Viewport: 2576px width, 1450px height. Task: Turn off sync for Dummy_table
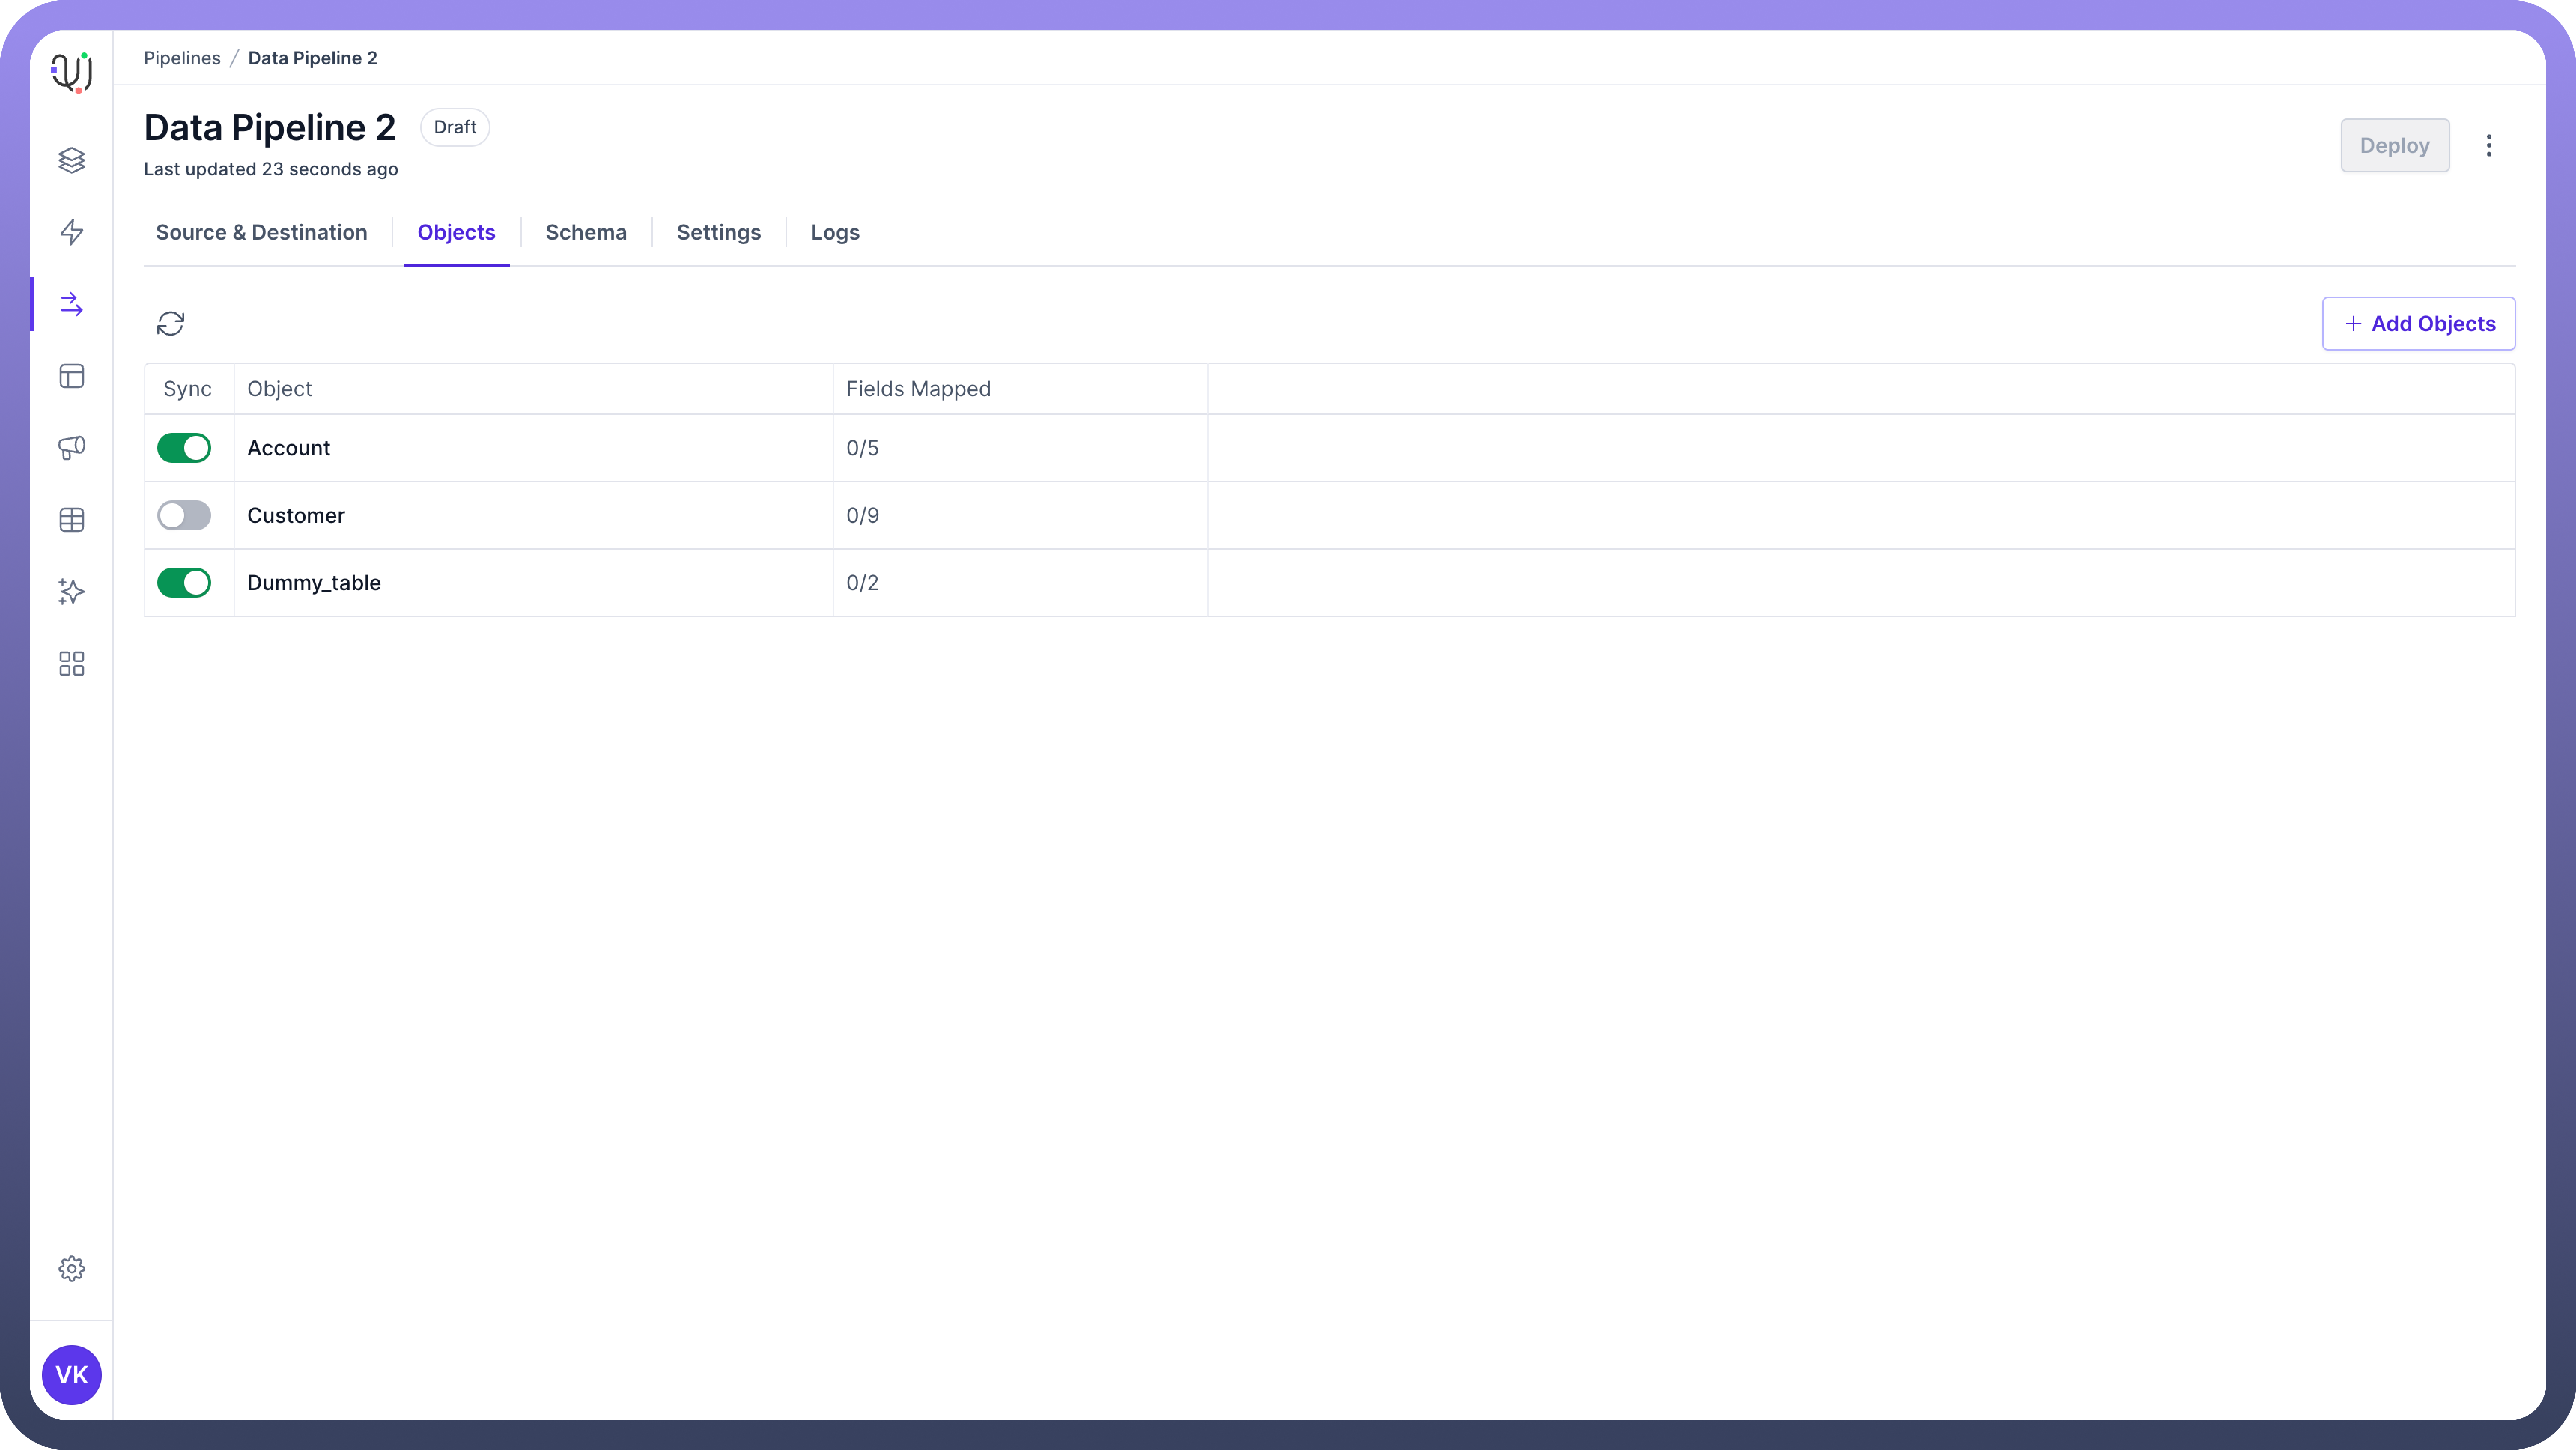184,583
